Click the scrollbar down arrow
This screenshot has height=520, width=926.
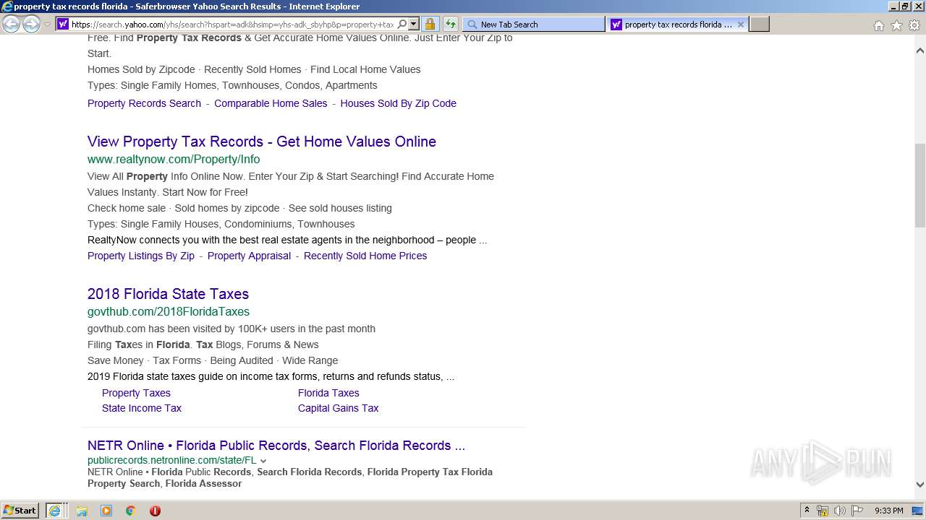(x=919, y=485)
